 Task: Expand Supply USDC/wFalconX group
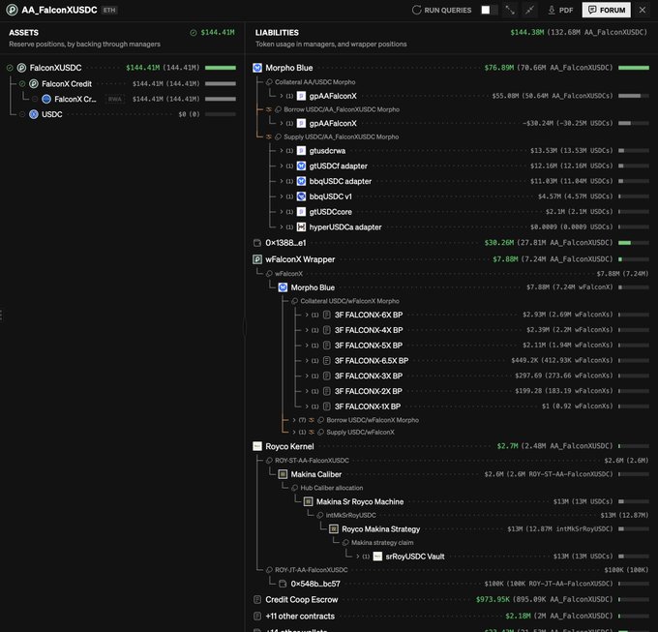(x=294, y=433)
